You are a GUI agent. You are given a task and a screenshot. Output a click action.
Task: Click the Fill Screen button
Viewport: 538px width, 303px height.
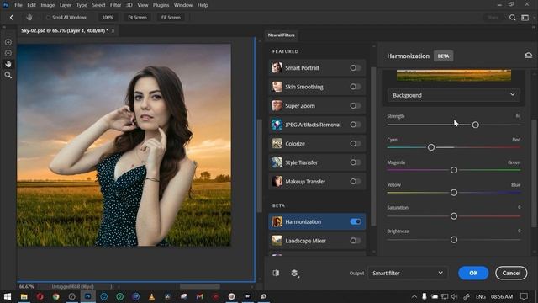171,17
